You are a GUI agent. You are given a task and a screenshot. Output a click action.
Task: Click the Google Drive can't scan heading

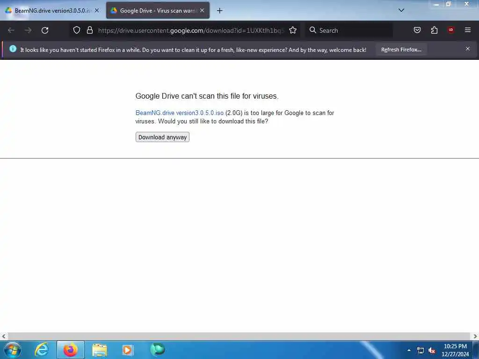click(207, 96)
